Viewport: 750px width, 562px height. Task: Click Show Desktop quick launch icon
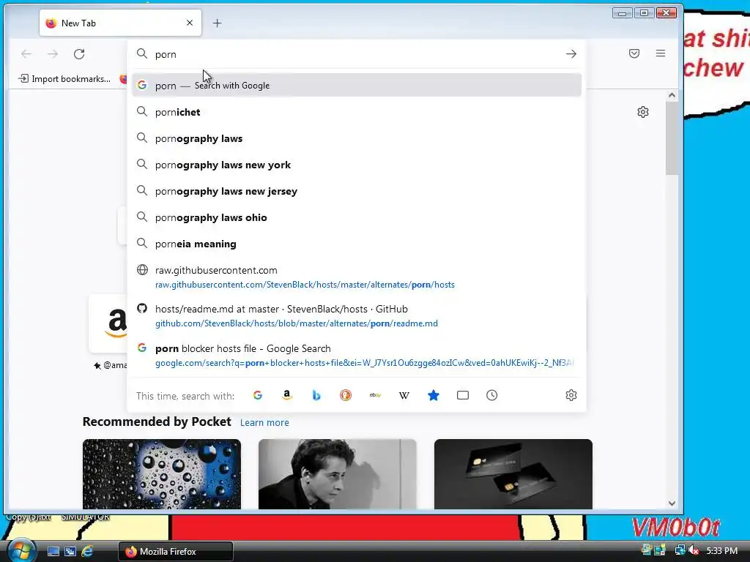point(53,552)
